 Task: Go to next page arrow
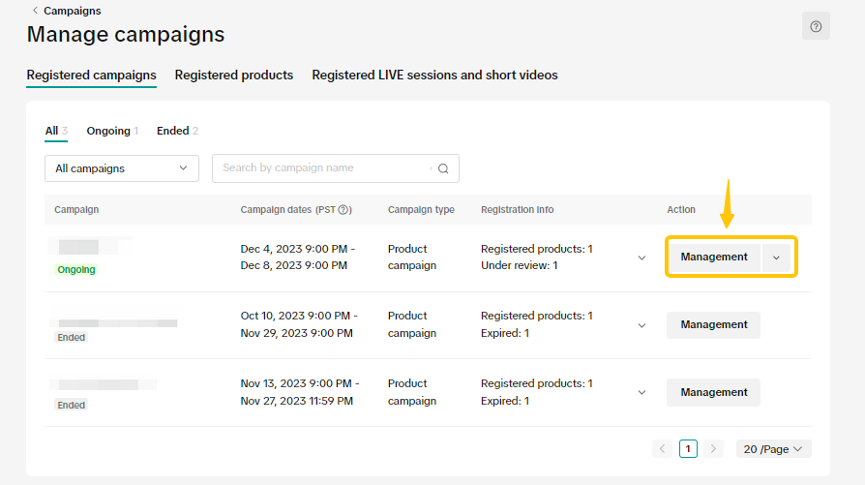(714, 448)
